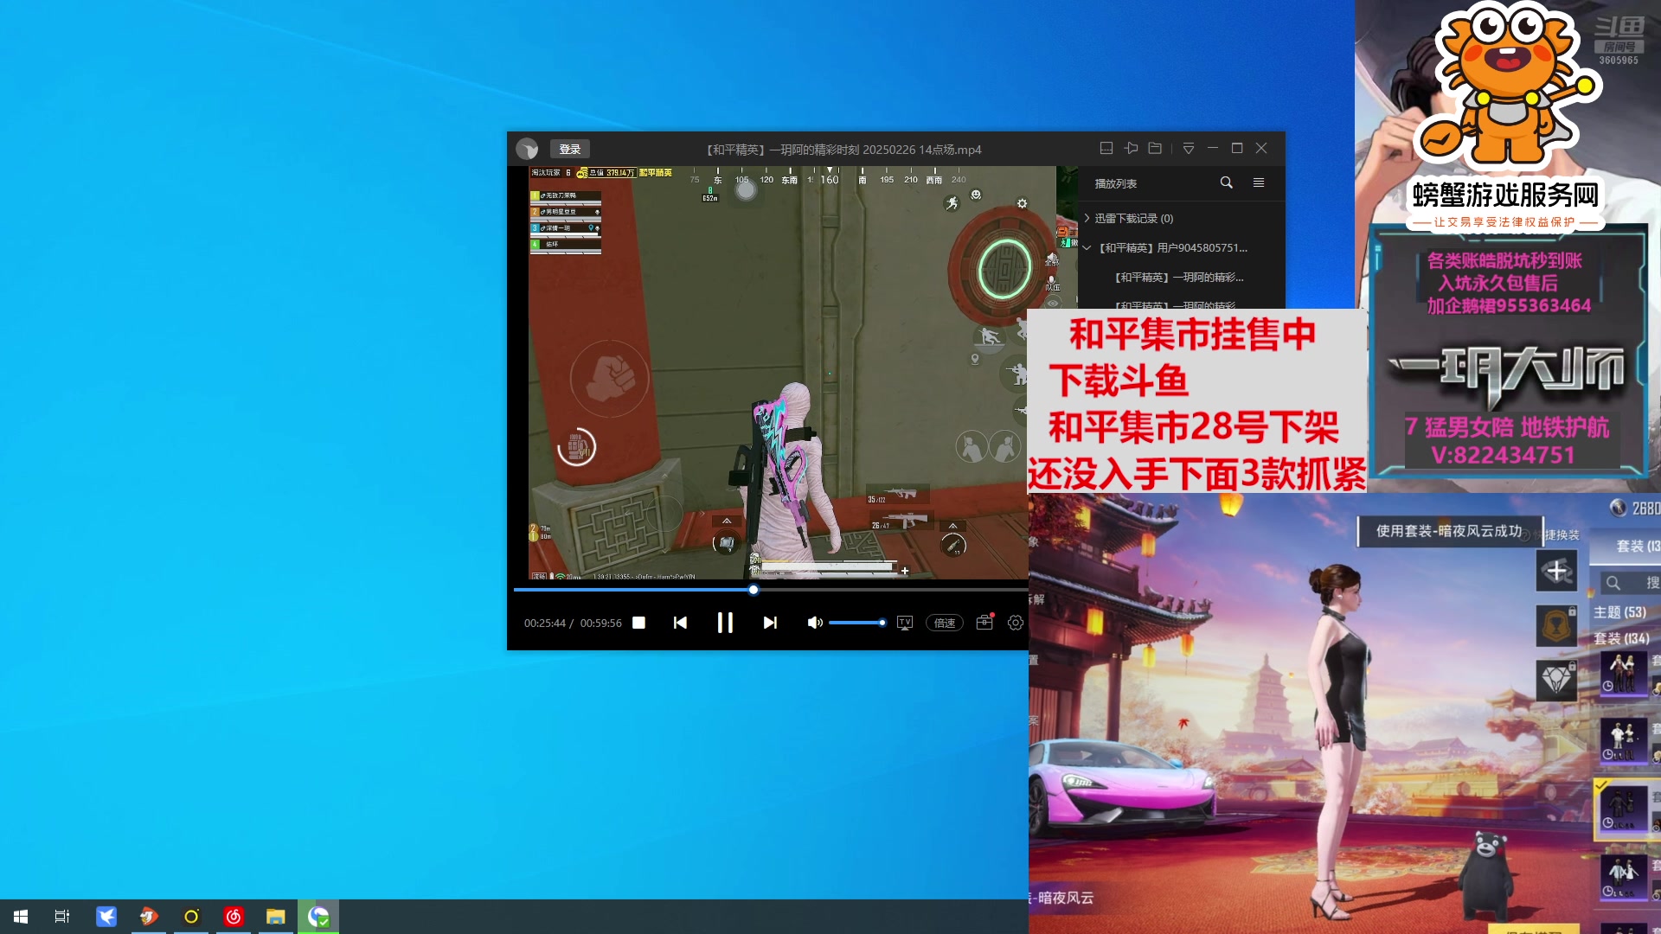Click the plus add-outfit icon in game overlay
1661x934 pixels.
coord(1556,571)
